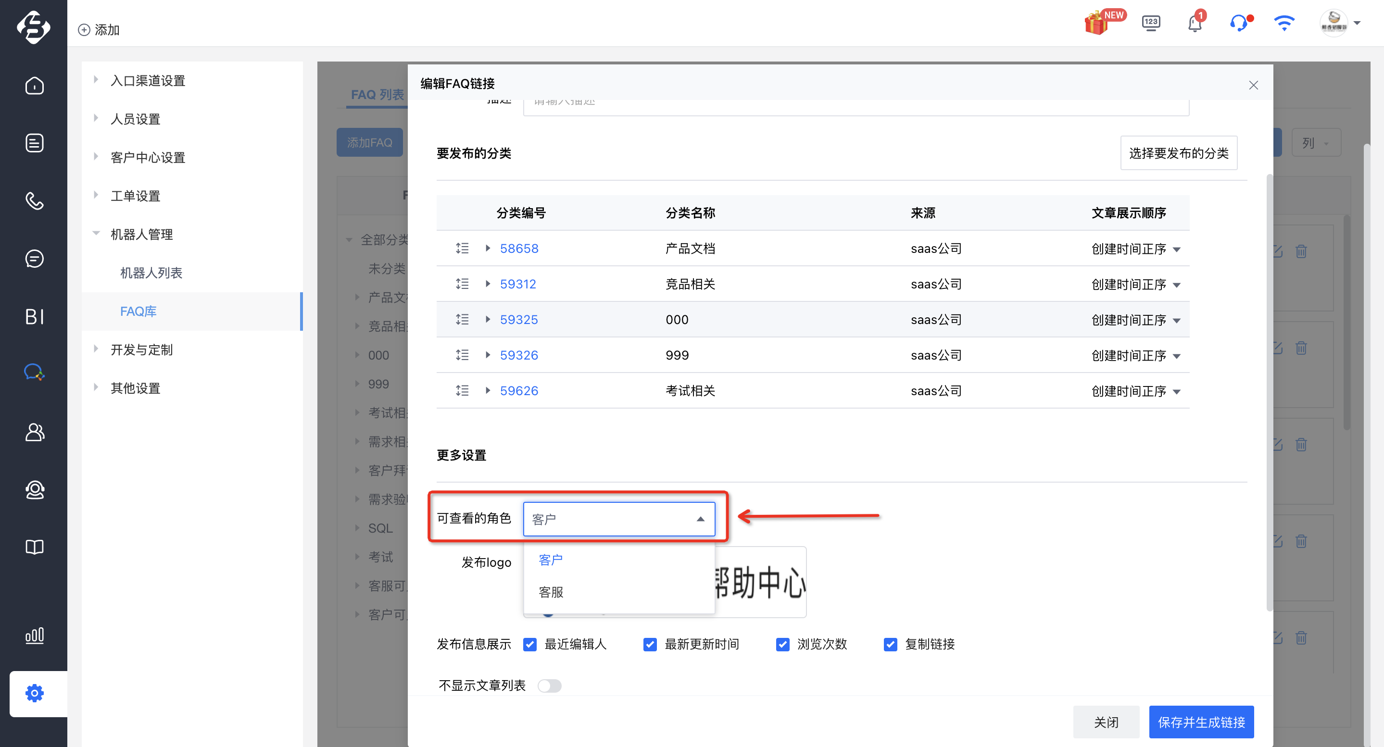Image resolution: width=1384 pixels, height=747 pixels.
Task: Uncheck the 浏览次数 checkbox
Action: click(x=783, y=645)
